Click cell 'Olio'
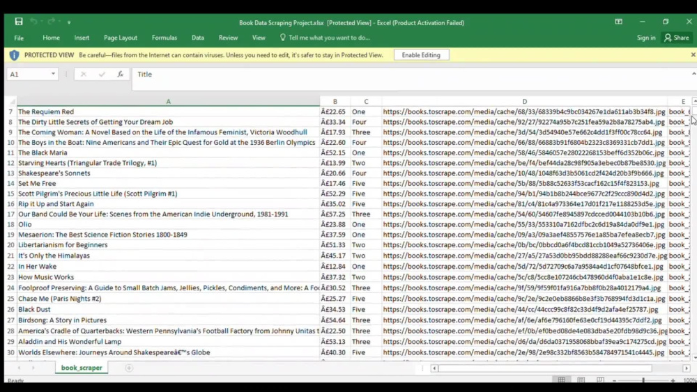697x392 pixels. [x=169, y=224]
